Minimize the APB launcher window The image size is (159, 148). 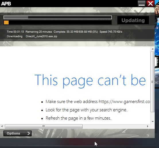pos(142,4)
